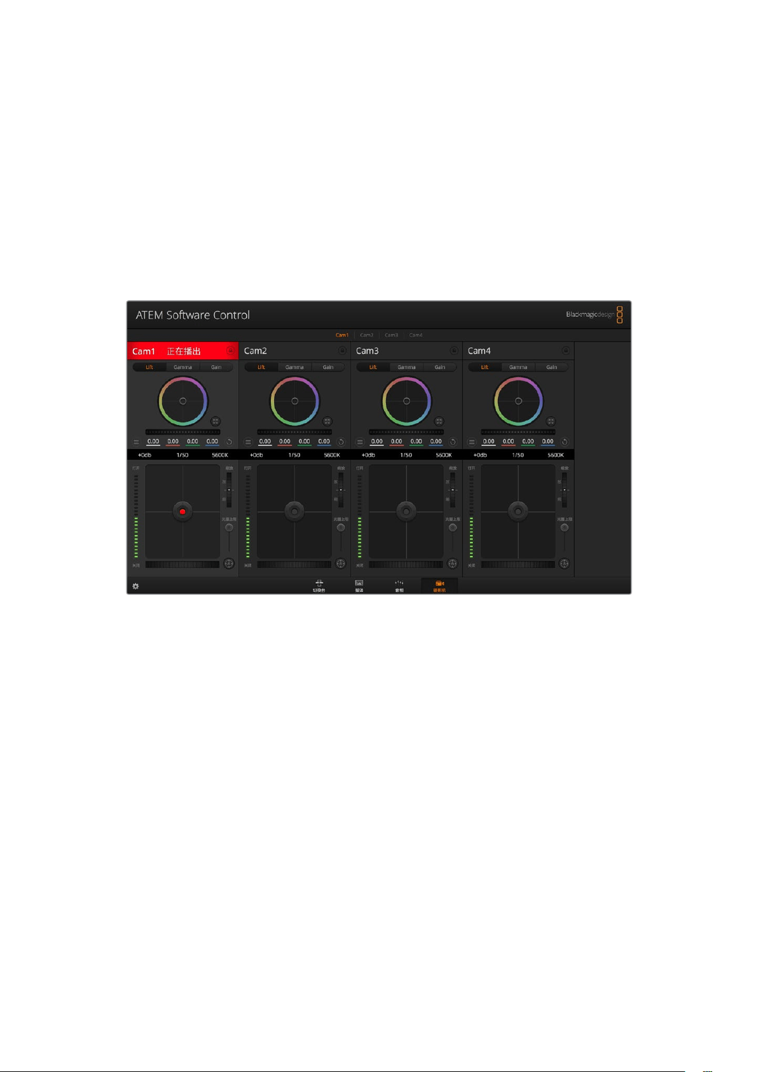Click the Cam1 正在播出 on-air header
Viewport: 758px width, 1072px height.
(x=183, y=351)
